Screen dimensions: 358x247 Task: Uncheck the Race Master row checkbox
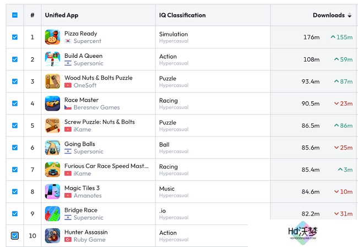[x=15, y=103]
